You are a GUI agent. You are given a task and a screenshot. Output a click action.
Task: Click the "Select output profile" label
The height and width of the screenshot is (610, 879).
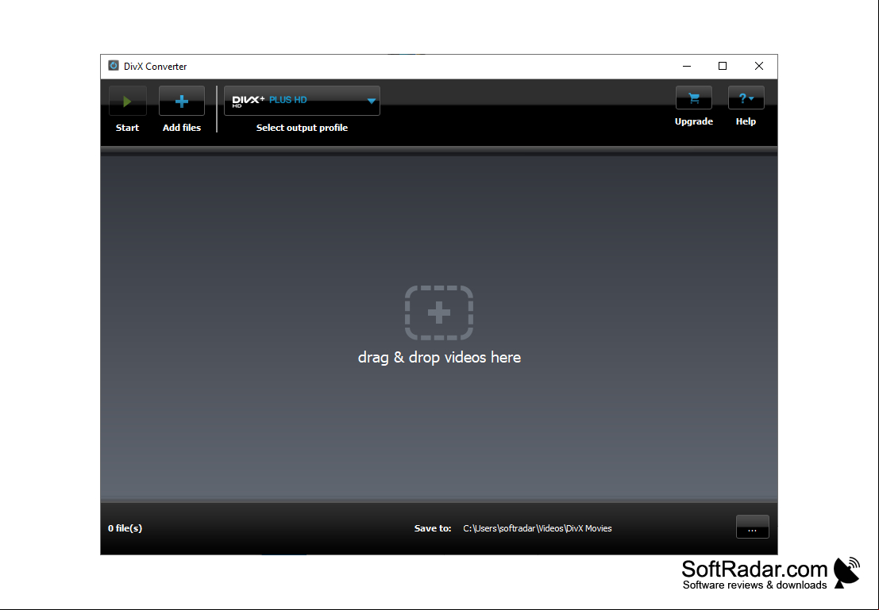[x=303, y=128]
